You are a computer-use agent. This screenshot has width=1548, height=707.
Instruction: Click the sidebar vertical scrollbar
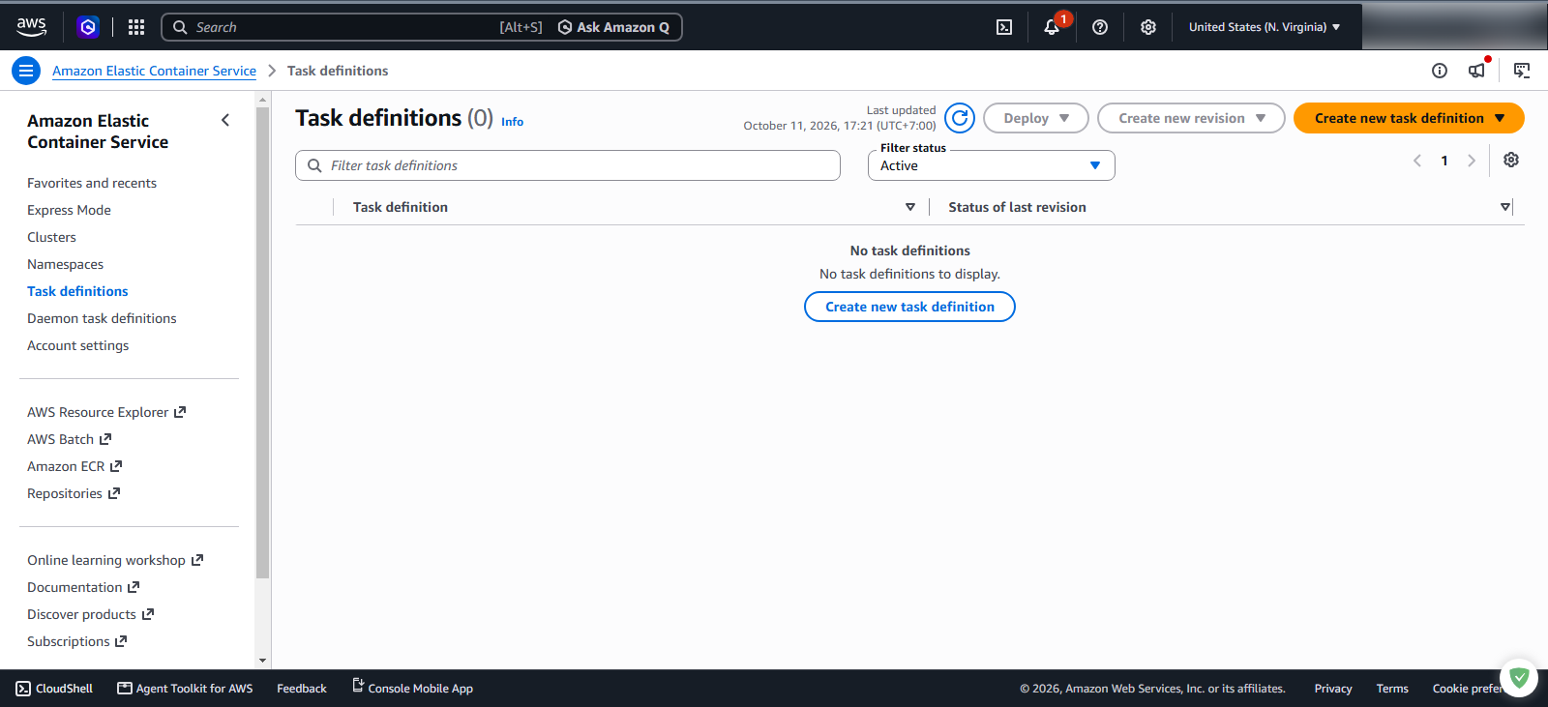click(262, 343)
